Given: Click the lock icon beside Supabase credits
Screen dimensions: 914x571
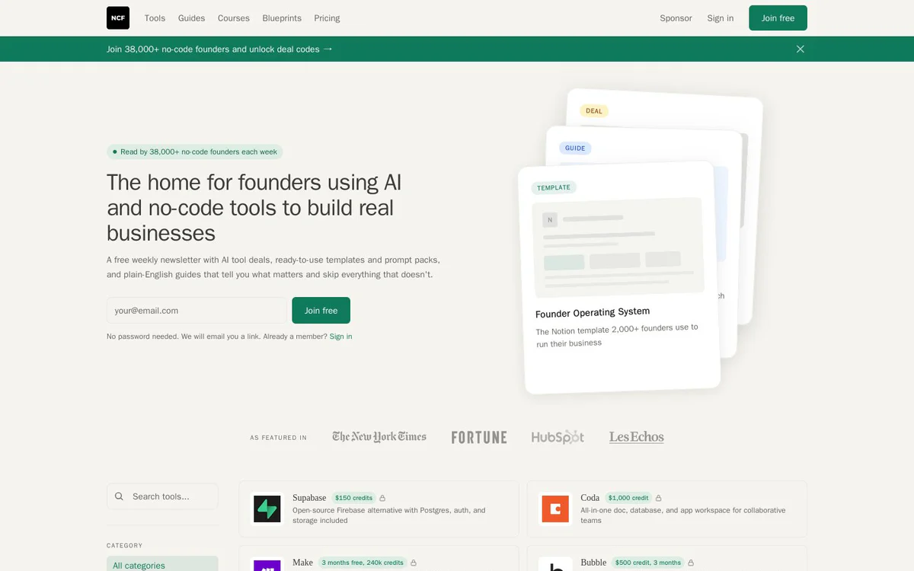Looking at the screenshot, I should coord(382,498).
